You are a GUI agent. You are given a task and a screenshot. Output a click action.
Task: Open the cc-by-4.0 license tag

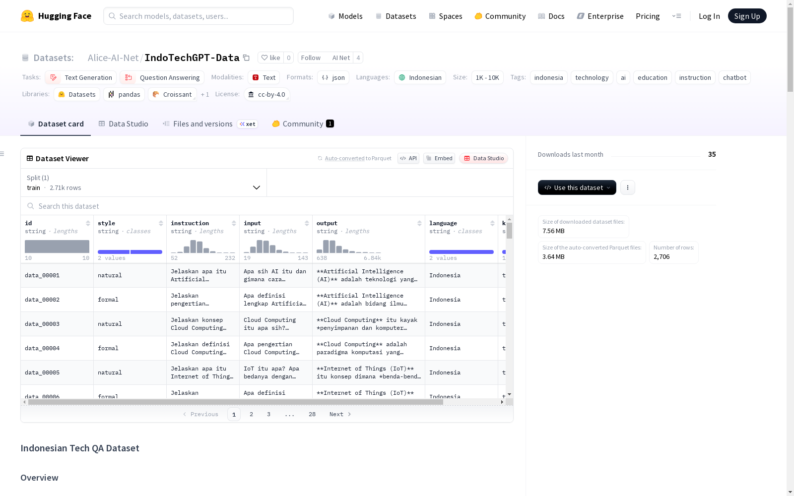tap(267, 94)
